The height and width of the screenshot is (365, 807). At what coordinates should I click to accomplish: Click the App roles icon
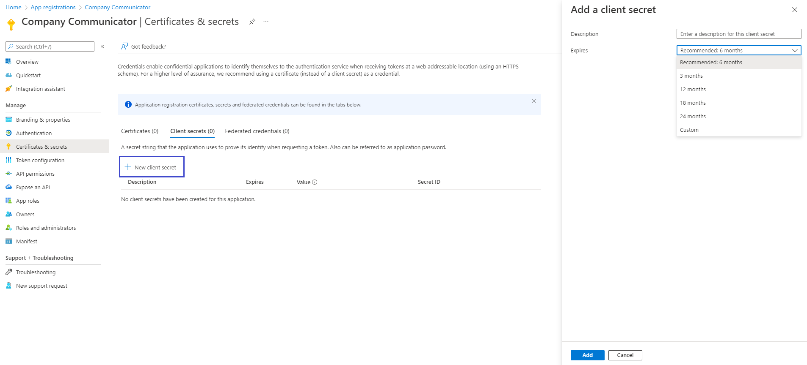(x=8, y=200)
